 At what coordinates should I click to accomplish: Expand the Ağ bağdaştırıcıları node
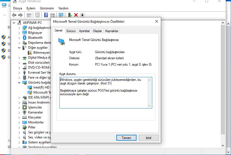19,28
